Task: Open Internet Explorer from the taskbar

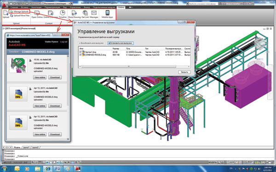Action: pos(47,169)
